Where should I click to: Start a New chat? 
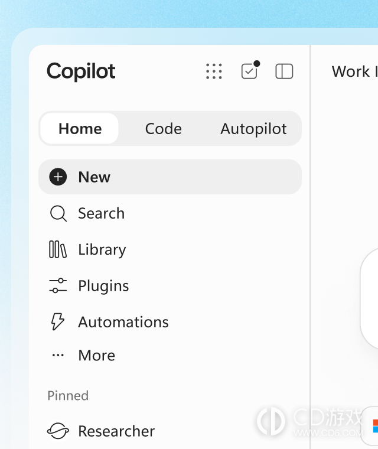click(x=170, y=177)
